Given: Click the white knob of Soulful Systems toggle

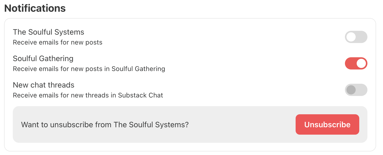Looking at the screenshot, I should tap(351, 37).
